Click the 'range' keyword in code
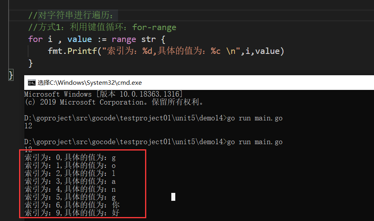Viewport: 374px width, 221px height. (x=124, y=39)
